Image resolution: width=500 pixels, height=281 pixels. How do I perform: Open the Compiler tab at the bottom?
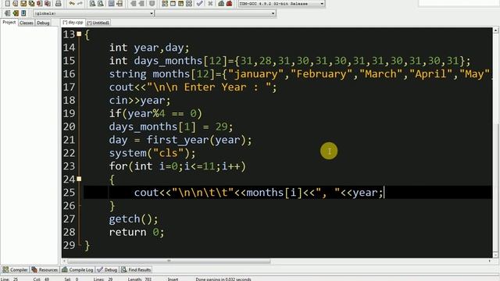click(x=15, y=270)
